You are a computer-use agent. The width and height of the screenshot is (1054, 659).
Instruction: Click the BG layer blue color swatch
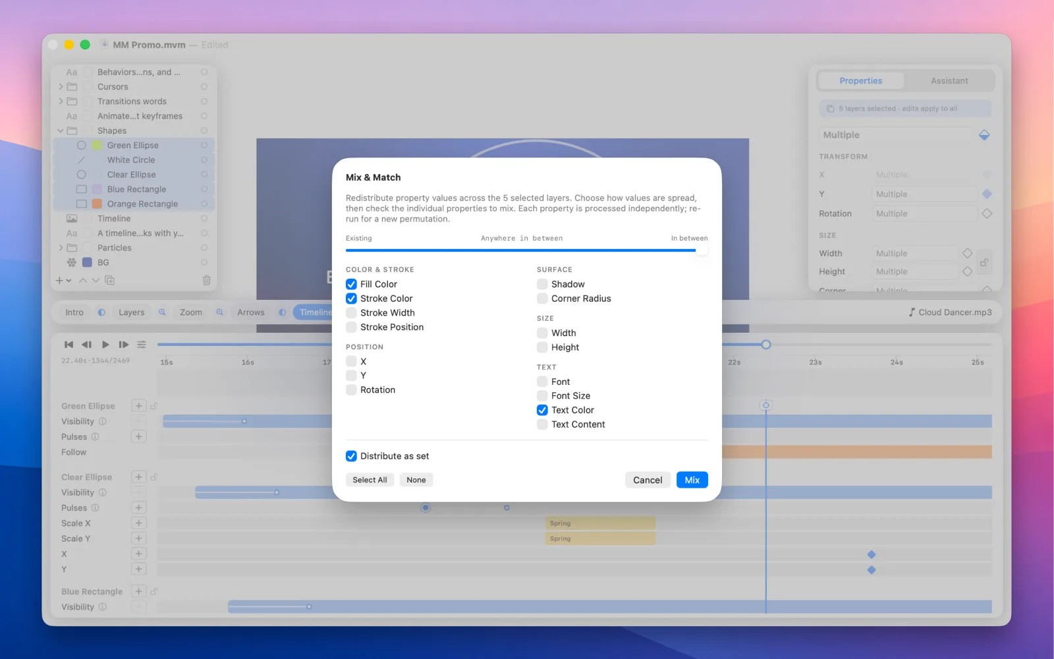(87, 262)
